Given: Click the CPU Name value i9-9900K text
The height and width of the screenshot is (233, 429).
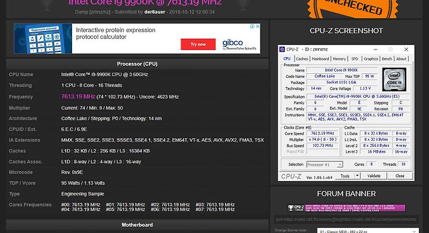Looking at the screenshot, I should (x=104, y=74).
